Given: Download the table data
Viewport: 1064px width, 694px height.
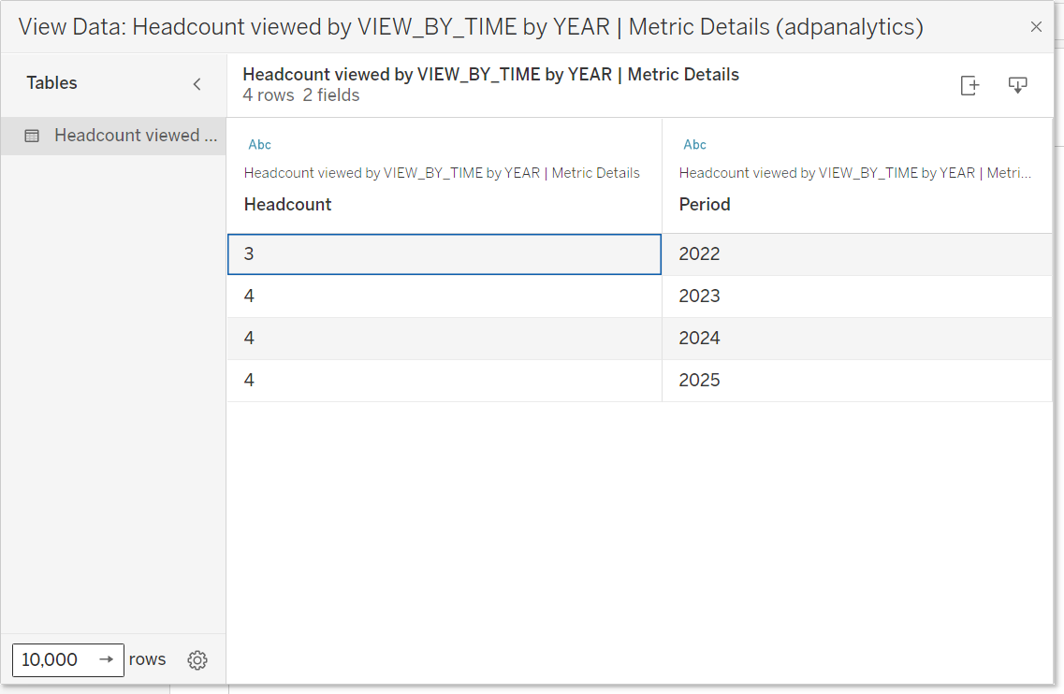Looking at the screenshot, I should (1017, 85).
